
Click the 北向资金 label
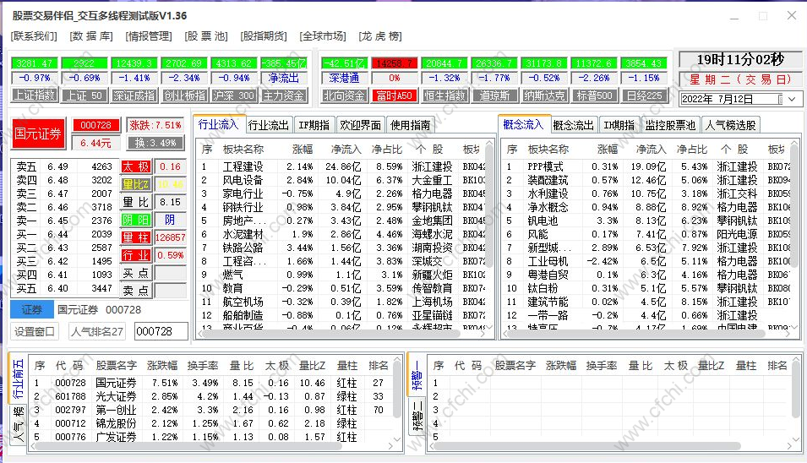tap(345, 95)
